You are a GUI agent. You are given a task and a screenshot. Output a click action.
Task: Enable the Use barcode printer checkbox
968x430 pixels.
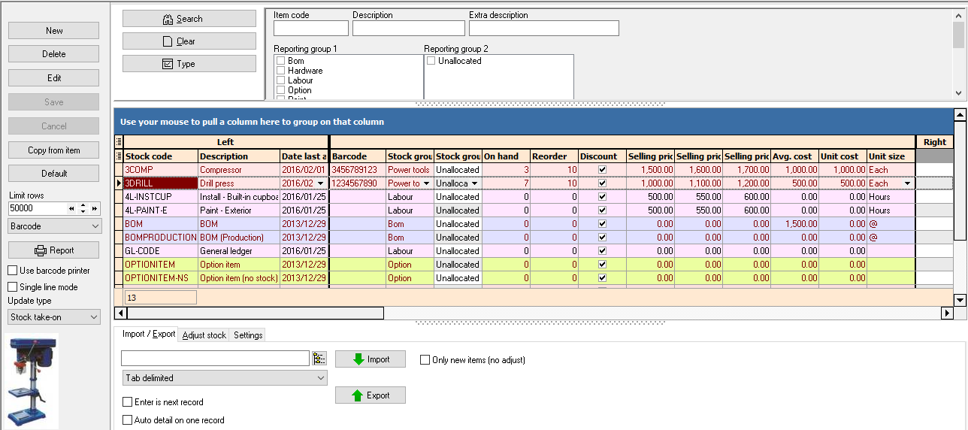[x=13, y=271]
